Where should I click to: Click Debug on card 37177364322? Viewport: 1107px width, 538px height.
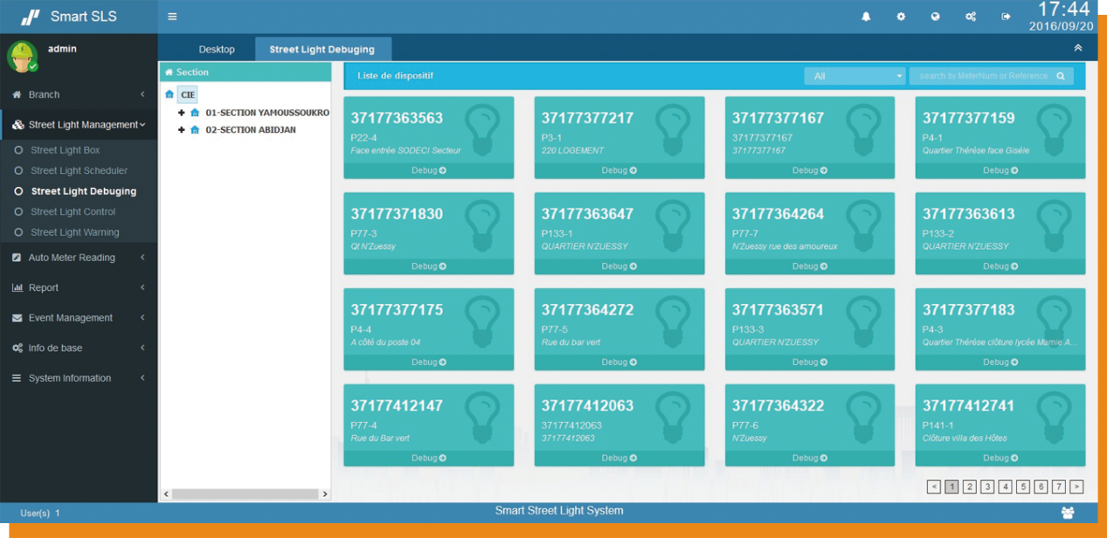pyautogui.click(x=810, y=458)
